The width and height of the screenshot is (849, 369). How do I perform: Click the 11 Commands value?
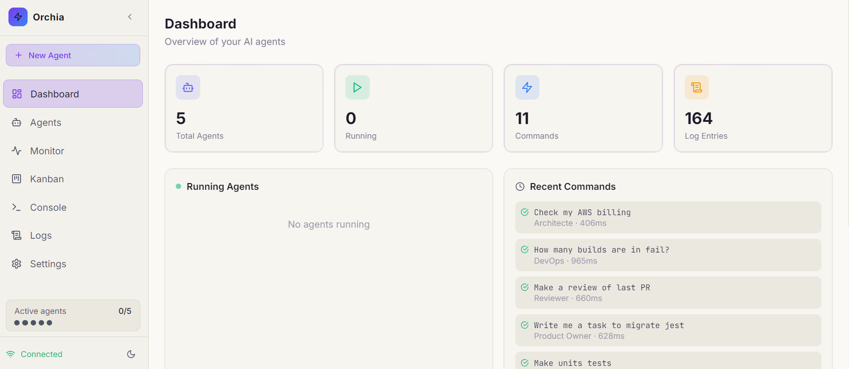522,118
